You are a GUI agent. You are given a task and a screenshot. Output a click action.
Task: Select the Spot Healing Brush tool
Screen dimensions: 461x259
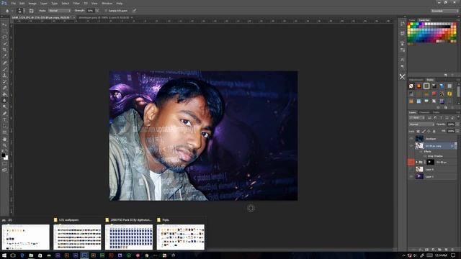coord(5,63)
